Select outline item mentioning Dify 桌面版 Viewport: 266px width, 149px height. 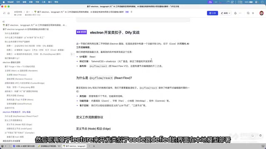(x=30, y=46)
